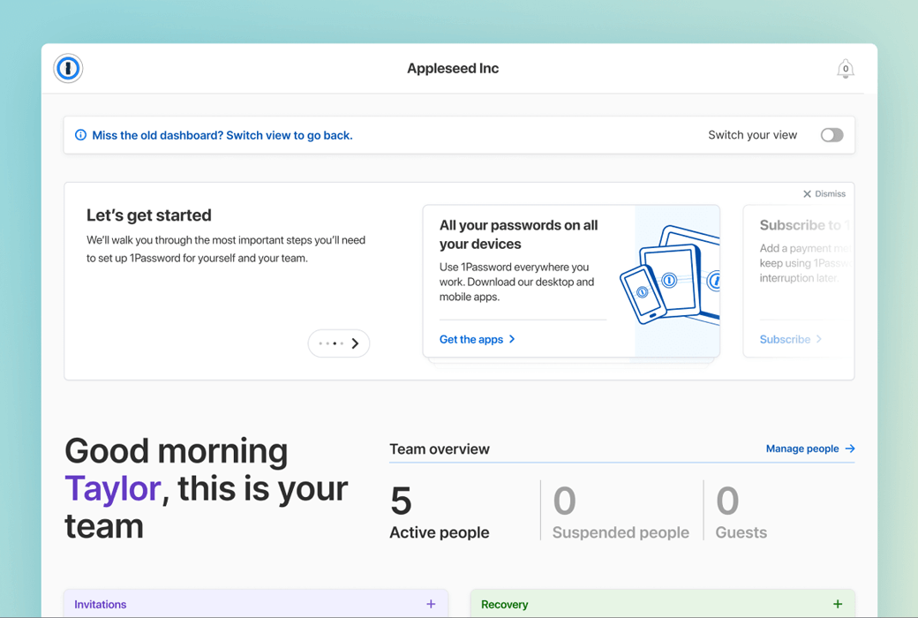Add people with the Invitations plus icon
This screenshot has height=618, width=918.
click(x=431, y=603)
